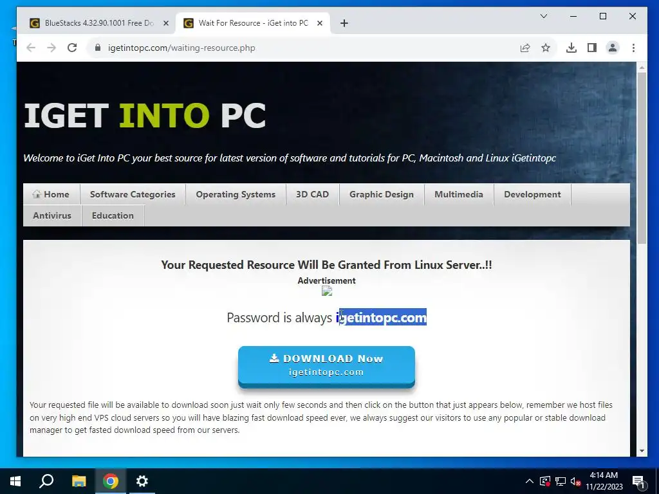659x494 pixels.
Task: Bookmark this page with the star
Action: (546, 48)
